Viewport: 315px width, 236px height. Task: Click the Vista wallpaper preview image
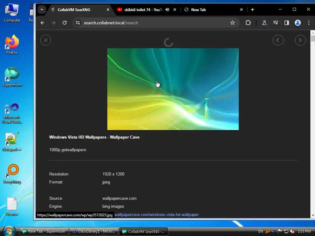click(x=173, y=89)
